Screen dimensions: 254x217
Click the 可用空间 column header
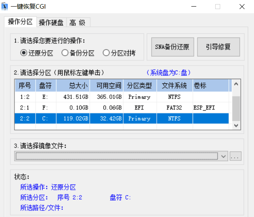pyautogui.click(x=106, y=85)
